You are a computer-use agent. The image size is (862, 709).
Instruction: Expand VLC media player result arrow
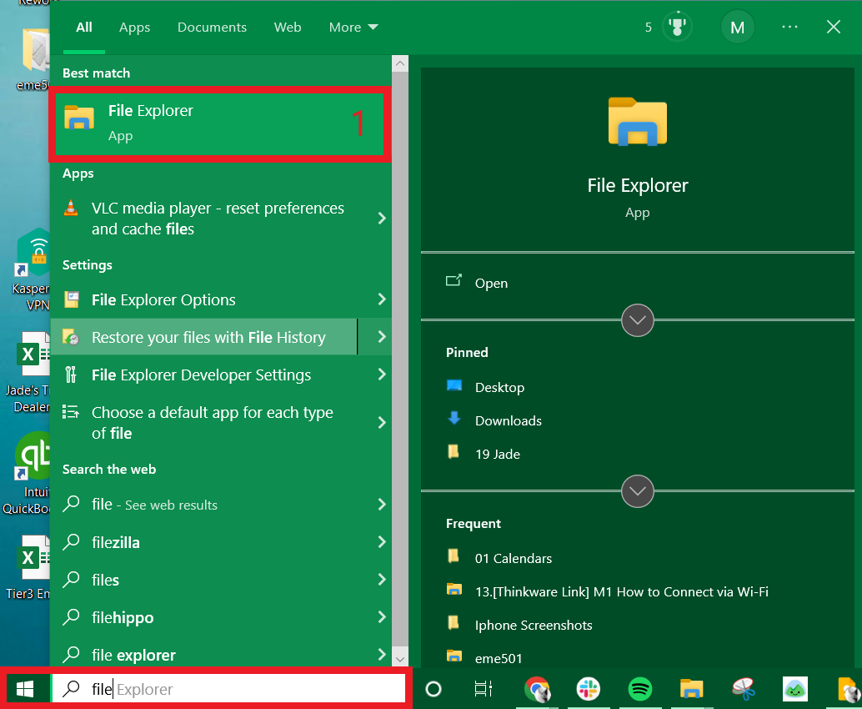coord(382,219)
